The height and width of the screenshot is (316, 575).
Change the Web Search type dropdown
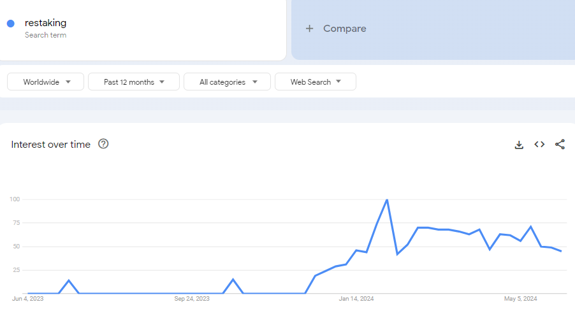[316, 82]
